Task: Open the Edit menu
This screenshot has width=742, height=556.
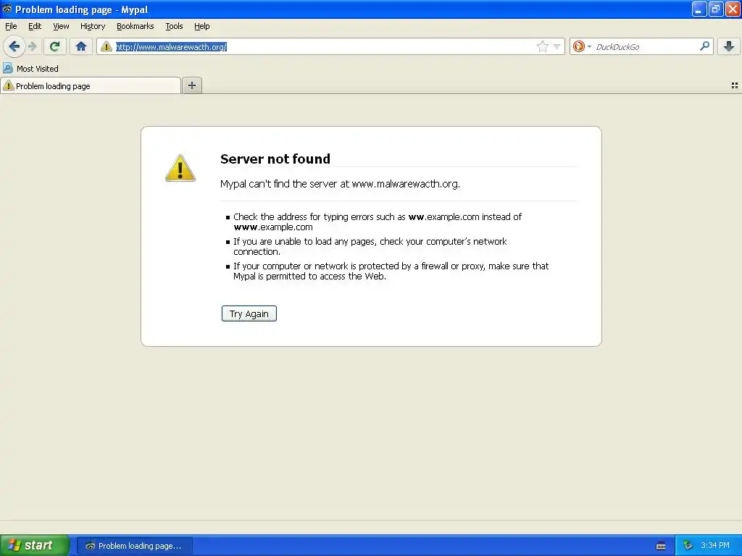Action: coord(35,26)
